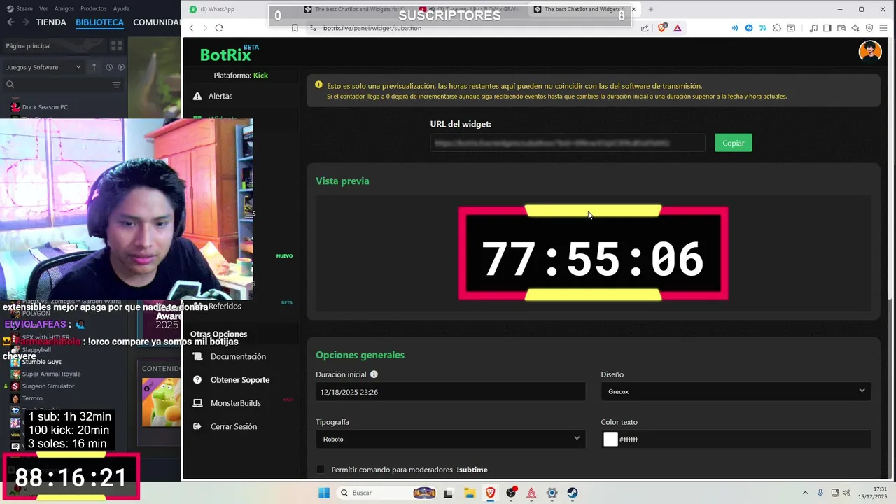Open the Ver menu in Steam
This screenshot has width=896, height=504.
click(43, 8)
